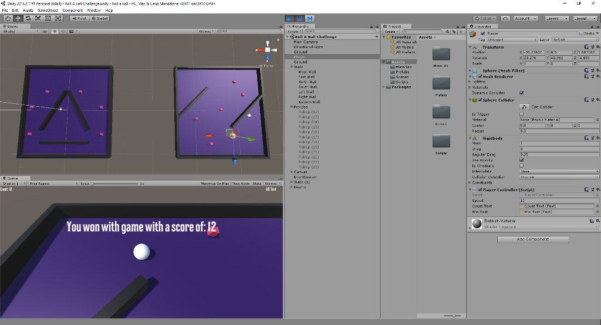Toggle Global handle rotation button

coord(100,18)
